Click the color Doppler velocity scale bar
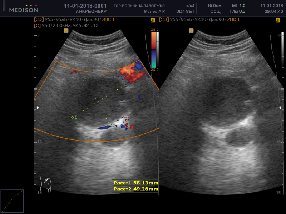Image resolution: width=286 pixels, height=214 pixels. (153, 50)
